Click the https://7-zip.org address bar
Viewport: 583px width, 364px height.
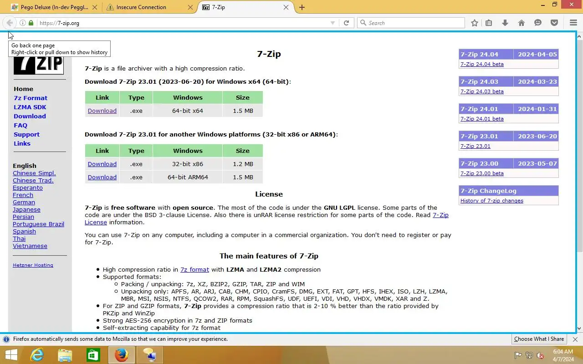(x=182, y=23)
